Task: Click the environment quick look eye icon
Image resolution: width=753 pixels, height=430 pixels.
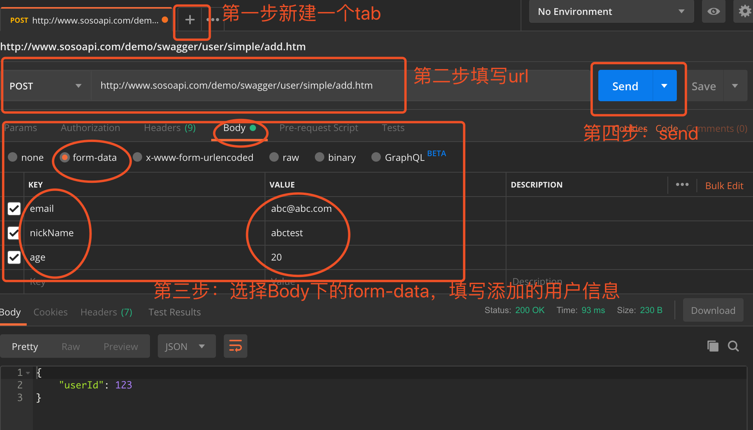Action: click(713, 11)
